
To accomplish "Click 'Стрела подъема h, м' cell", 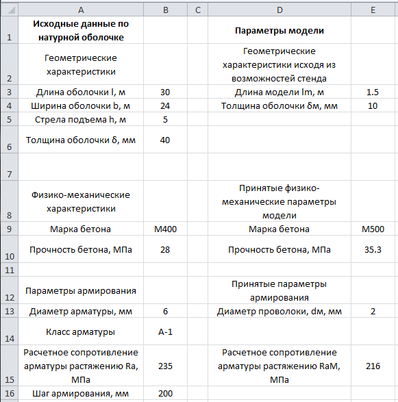I will tap(81, 119).
